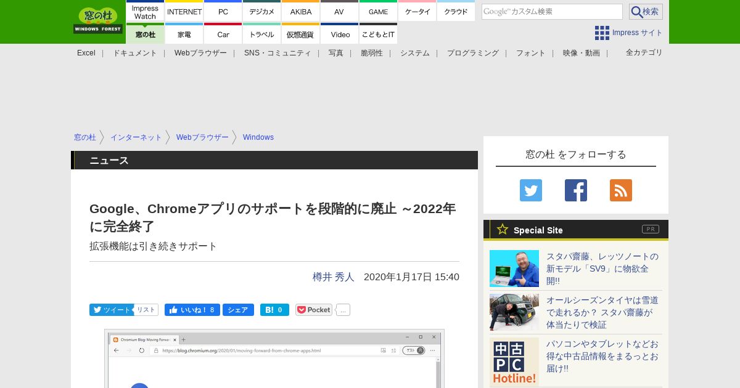Open the 映像・動画 category
This screenshot has width=740, height=388.
pos(582,53)
